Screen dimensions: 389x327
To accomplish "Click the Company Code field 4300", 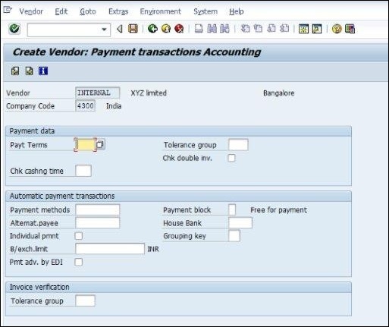I will pyautogui.click(x=85, y=105).
